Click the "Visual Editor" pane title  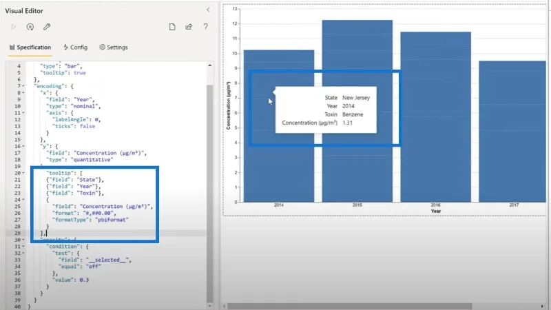[x=24, y=11]
